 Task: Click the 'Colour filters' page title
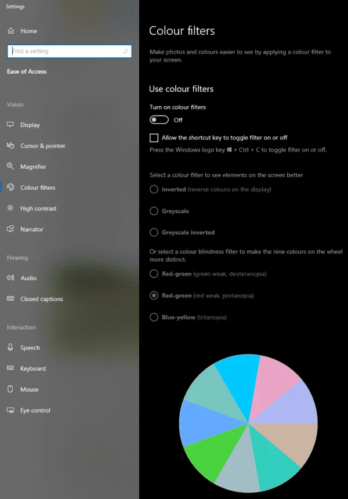(182, 31)
